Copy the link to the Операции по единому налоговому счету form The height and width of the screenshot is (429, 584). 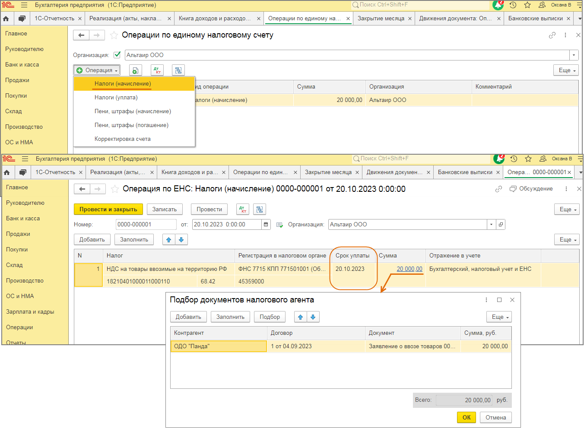tap(552, 35)
